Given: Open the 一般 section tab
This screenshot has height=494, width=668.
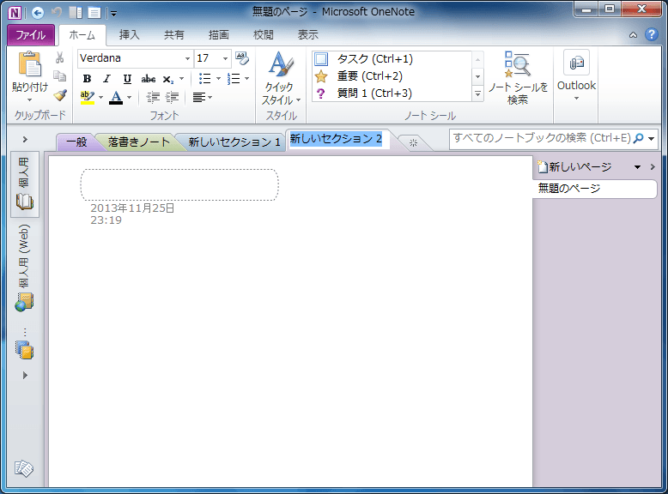Looking at the screenshot, I should [x=76, y=142].
